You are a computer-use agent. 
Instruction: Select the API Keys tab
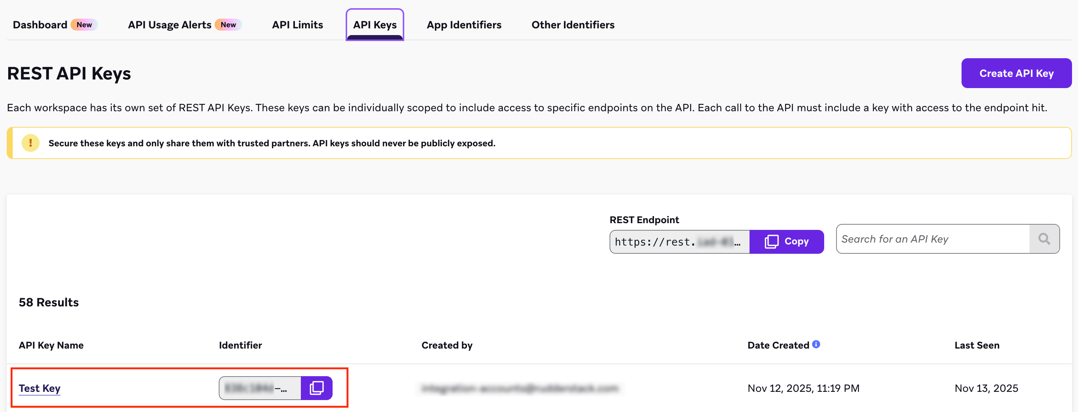[374, 25]
